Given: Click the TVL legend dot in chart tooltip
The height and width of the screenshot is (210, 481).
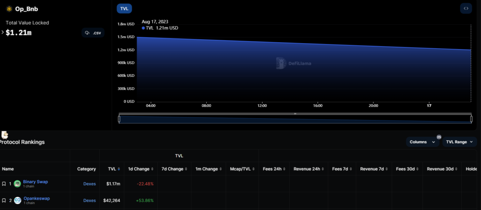Looking at the screenshot, I should tap(143, 28).
